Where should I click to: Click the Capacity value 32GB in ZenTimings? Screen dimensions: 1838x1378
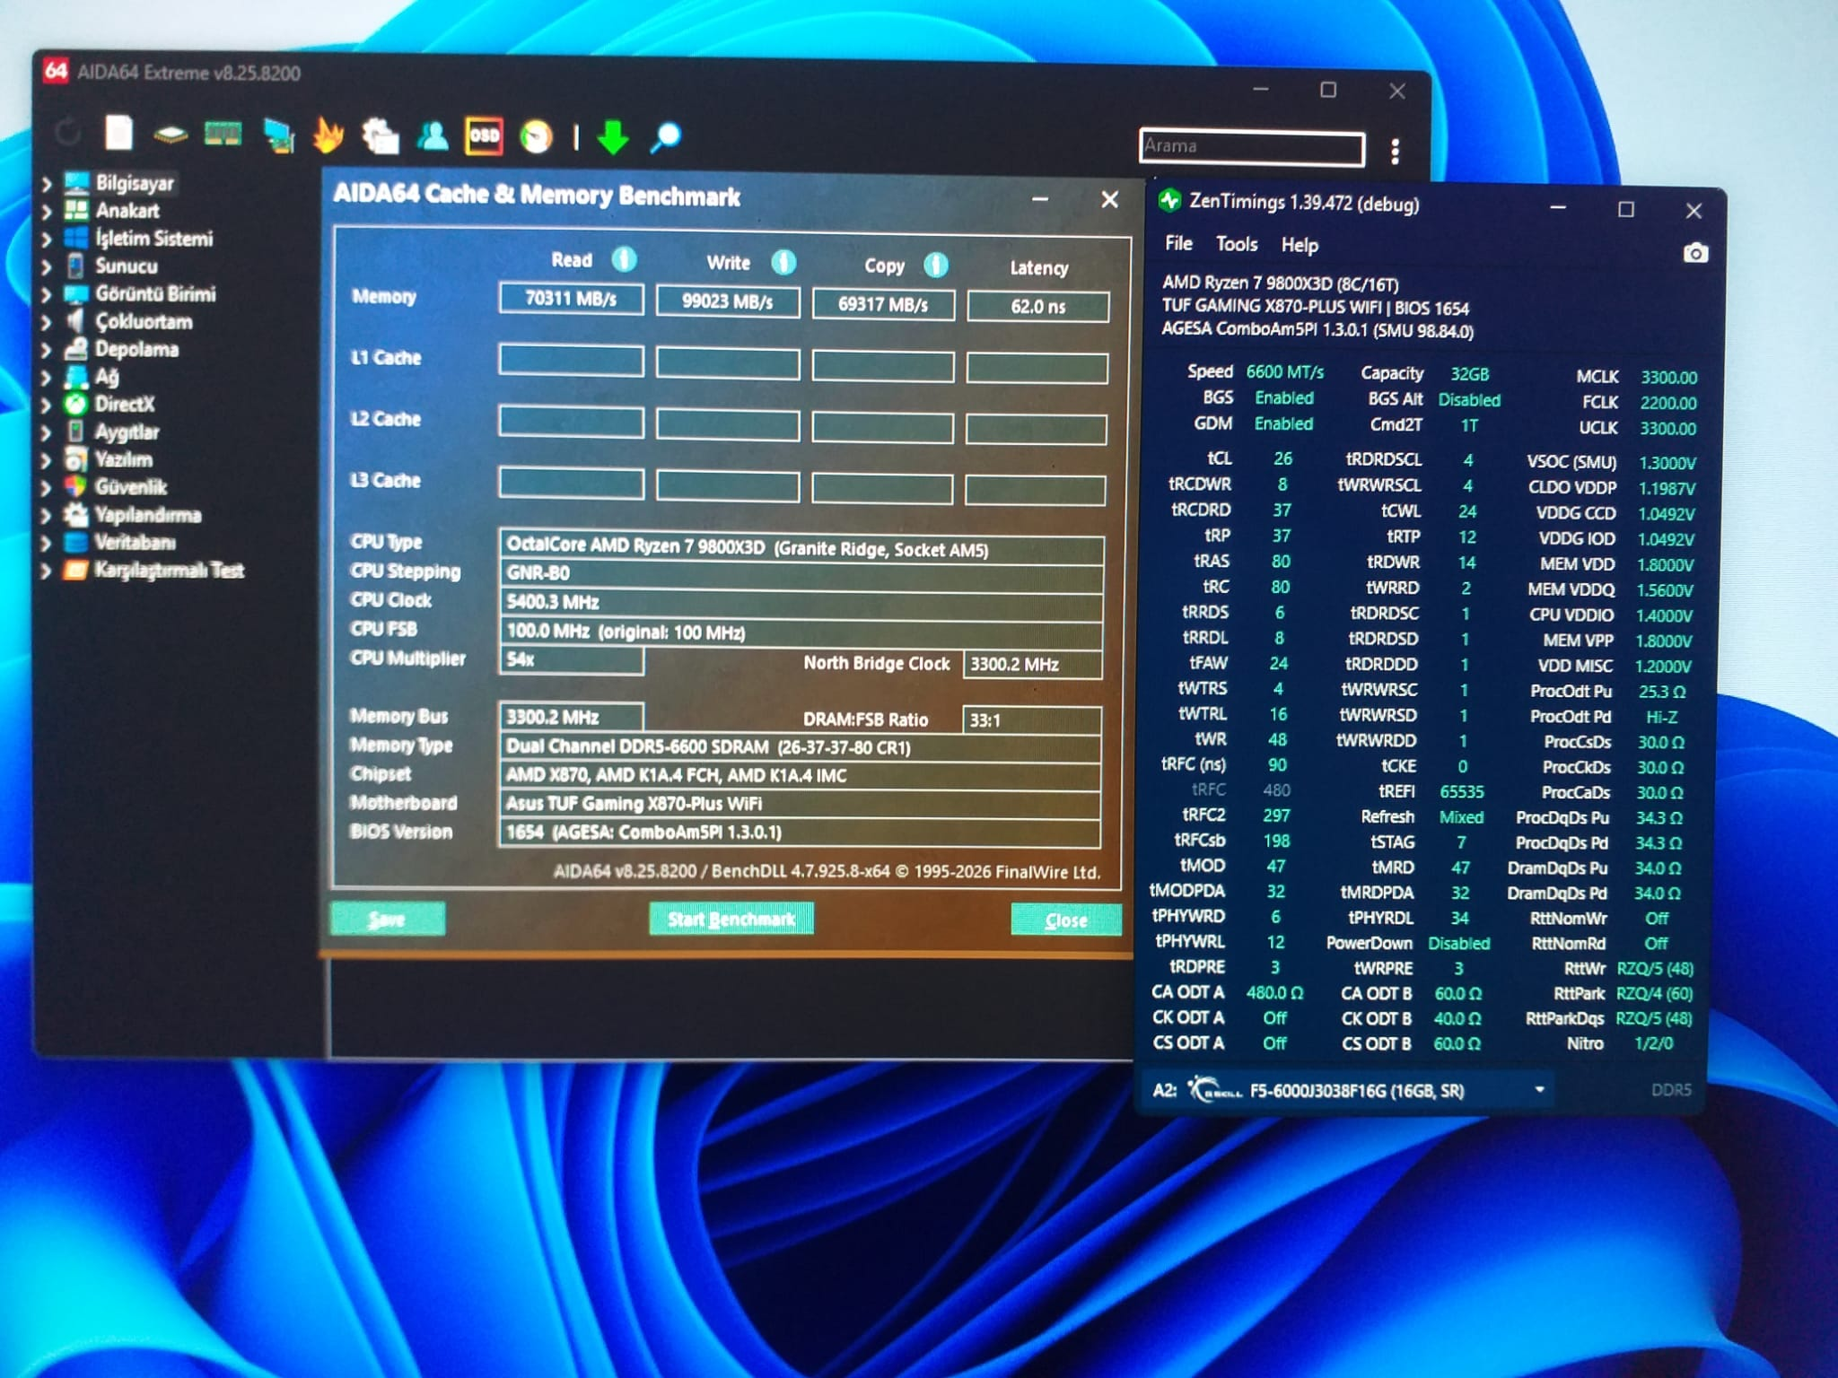point(1470,374)
